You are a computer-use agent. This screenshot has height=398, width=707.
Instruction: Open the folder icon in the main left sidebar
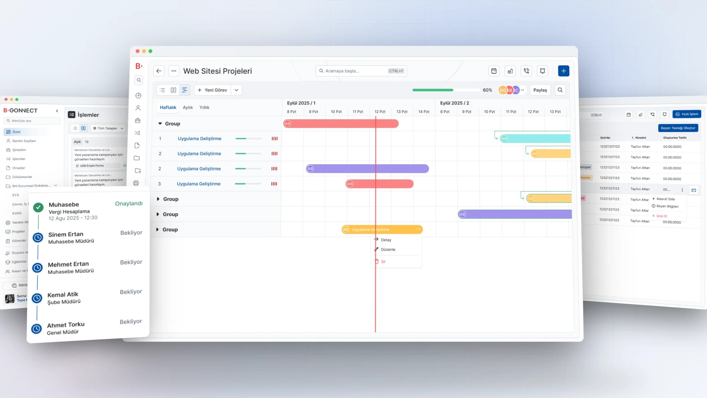coord(137,158)
